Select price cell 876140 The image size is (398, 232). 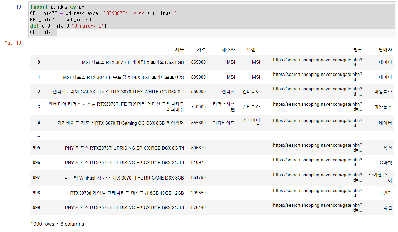click(x=198, y=207)
